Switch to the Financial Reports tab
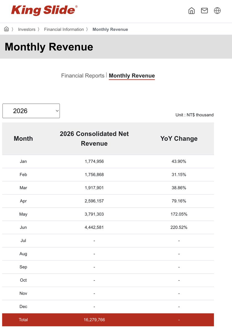232x333 pixels. 83,75
